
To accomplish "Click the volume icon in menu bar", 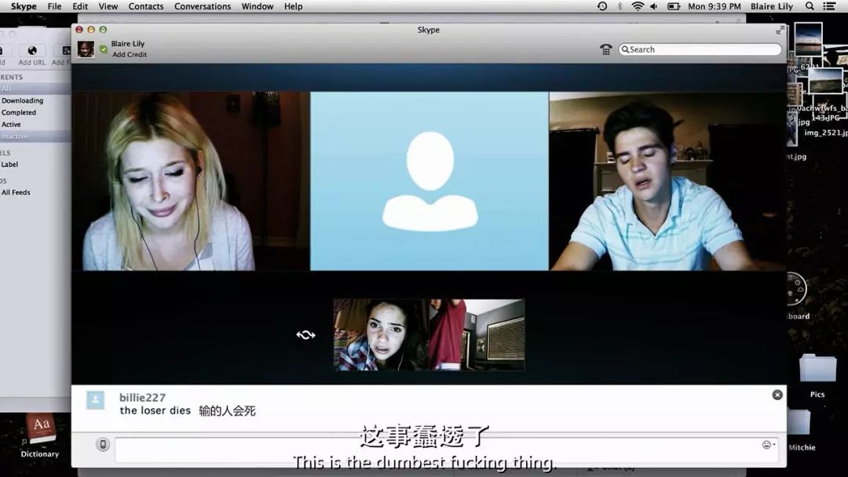I will [x=654, y=6].
